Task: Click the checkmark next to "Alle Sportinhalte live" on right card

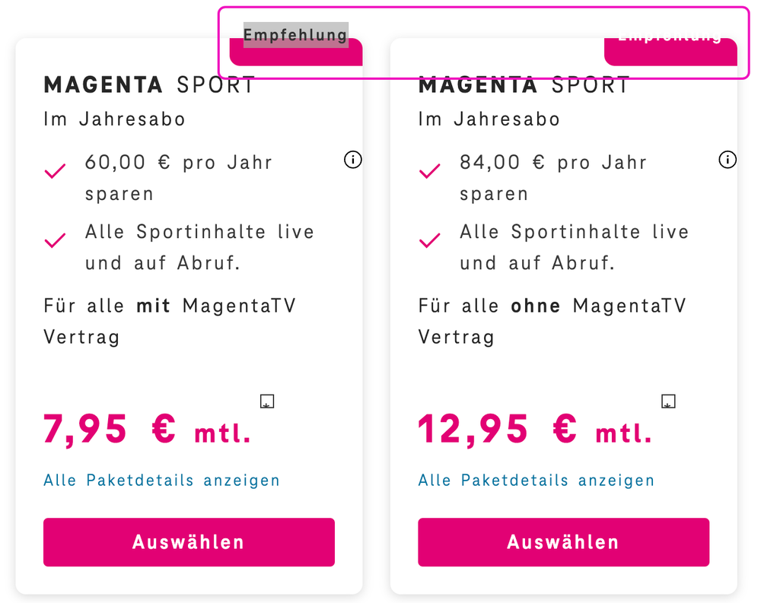Action: (429, 240)
